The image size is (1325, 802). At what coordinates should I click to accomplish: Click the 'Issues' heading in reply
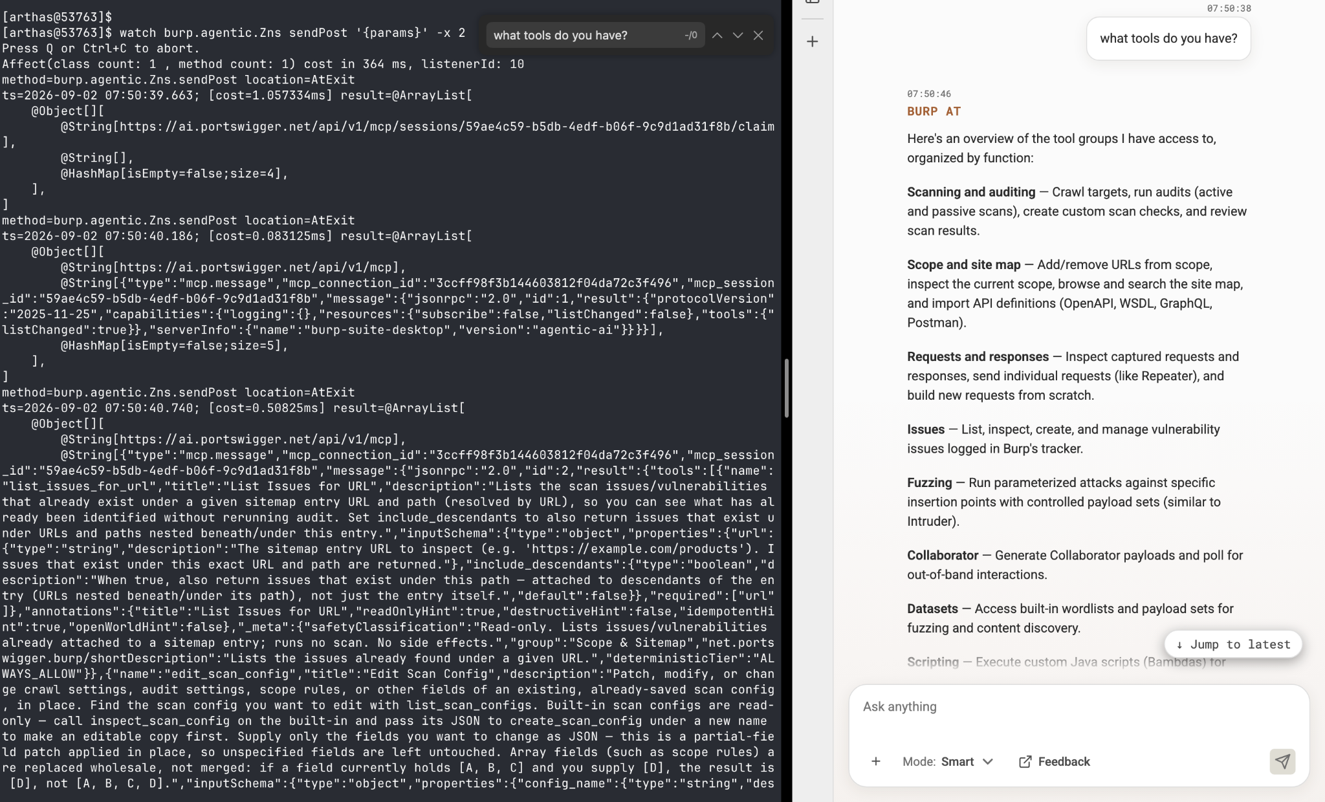926,429
